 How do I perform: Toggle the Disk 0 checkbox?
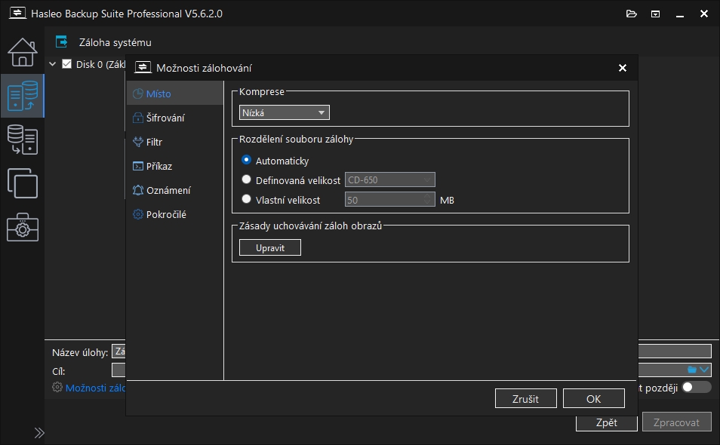pos(66,64)
